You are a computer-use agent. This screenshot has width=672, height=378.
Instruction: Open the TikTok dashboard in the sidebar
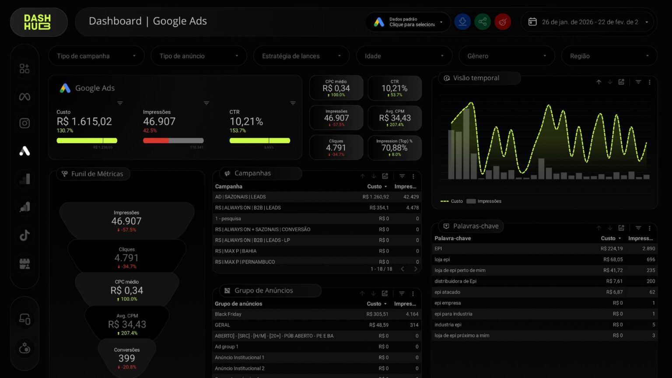click(x=24, y=235)
